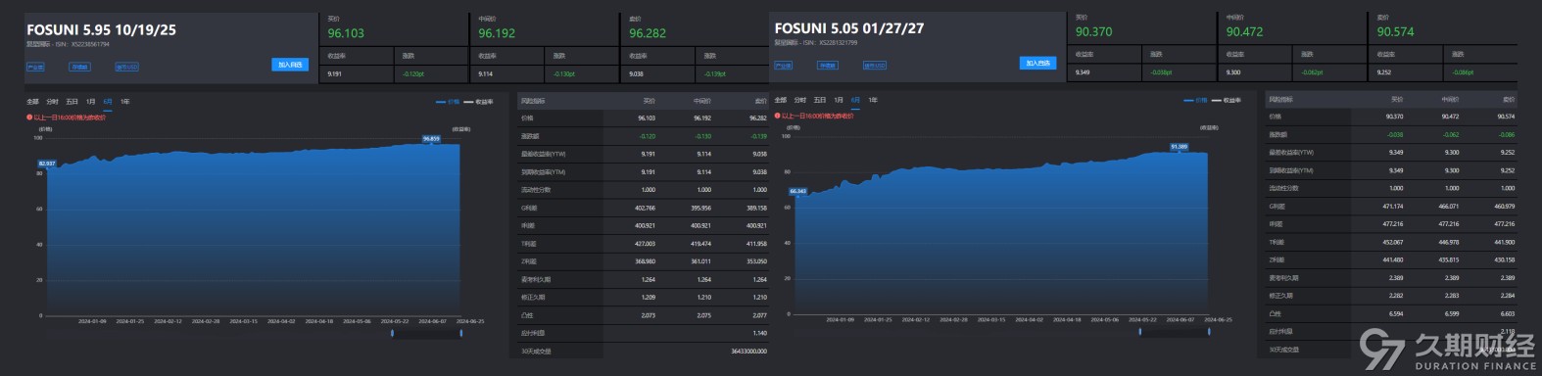Toggle 收益率 legend series in 5.05 01/27/27 chart
Screen dimensions: 1542x376
coord(1228,100)
